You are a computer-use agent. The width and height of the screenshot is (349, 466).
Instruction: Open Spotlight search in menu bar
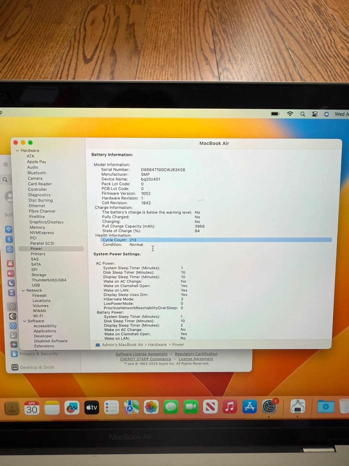click(x=302, y=114)
